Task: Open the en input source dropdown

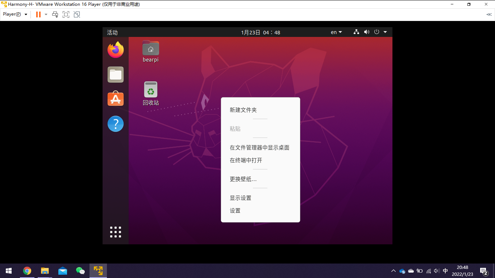Action: (336, 32)
